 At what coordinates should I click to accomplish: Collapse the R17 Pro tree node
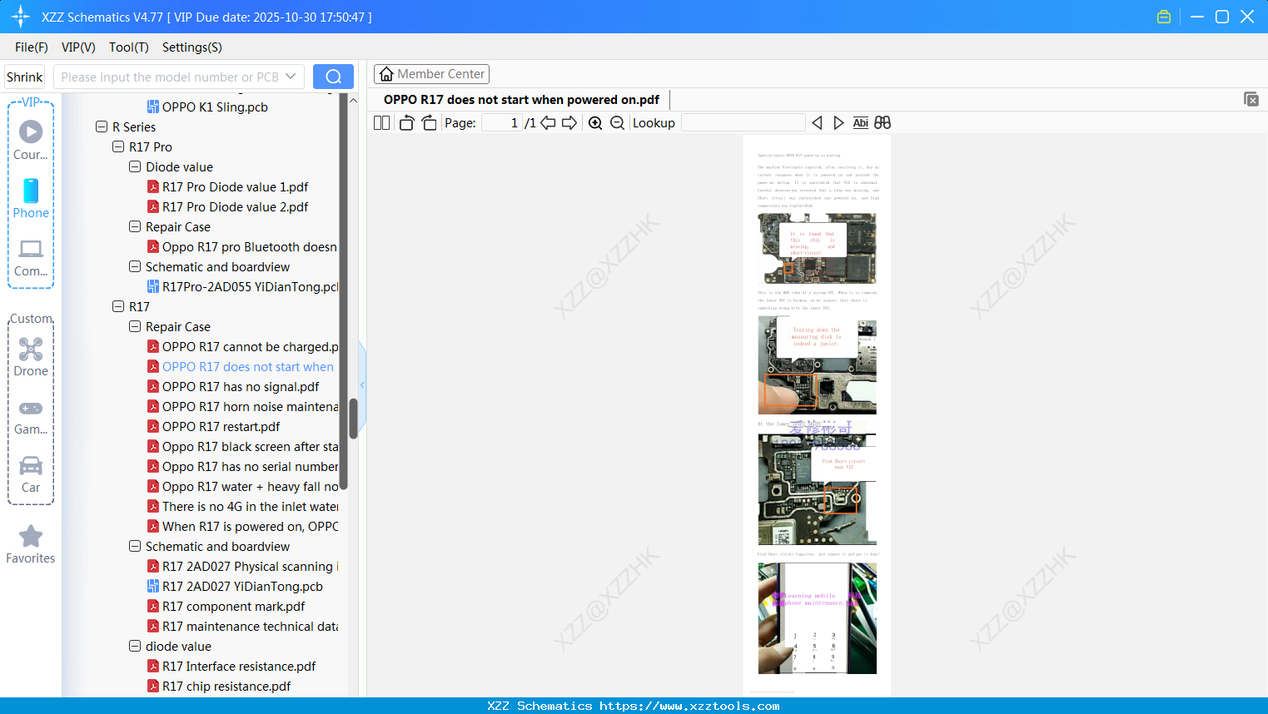[118, 147]
